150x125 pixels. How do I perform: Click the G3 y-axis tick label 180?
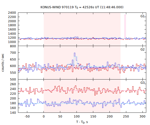point(13,103)
